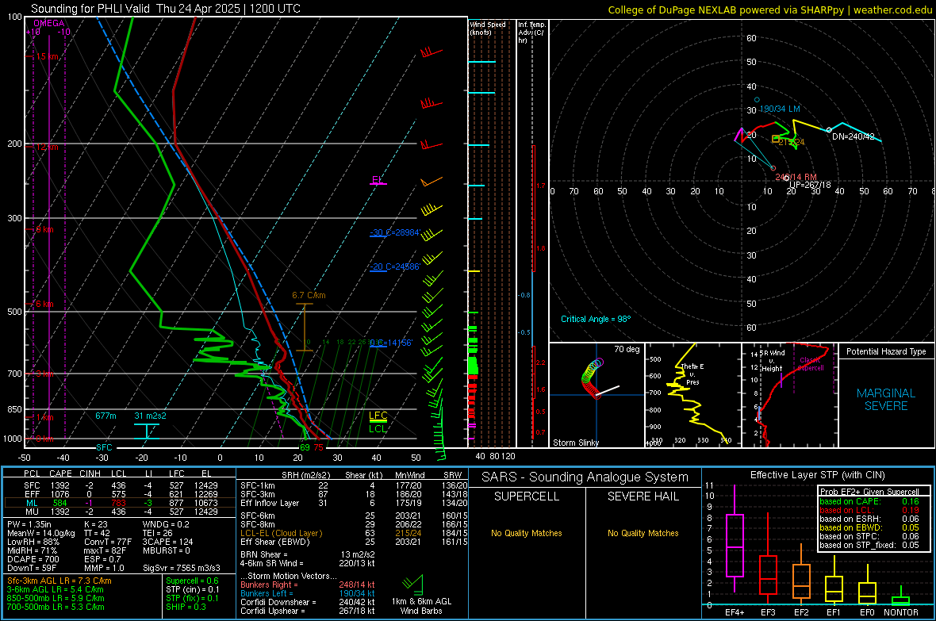This screenshot has height=621, width=936.
Task: Click the '-20 C=24586' height label
Action: point(395,267)
